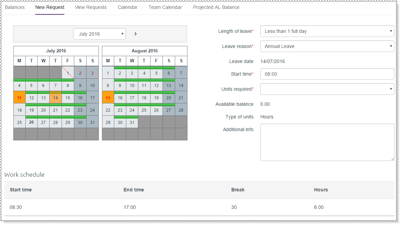Select July 14 in the calendar
Screen dimensions: 403x227
[x=55, y=98]
